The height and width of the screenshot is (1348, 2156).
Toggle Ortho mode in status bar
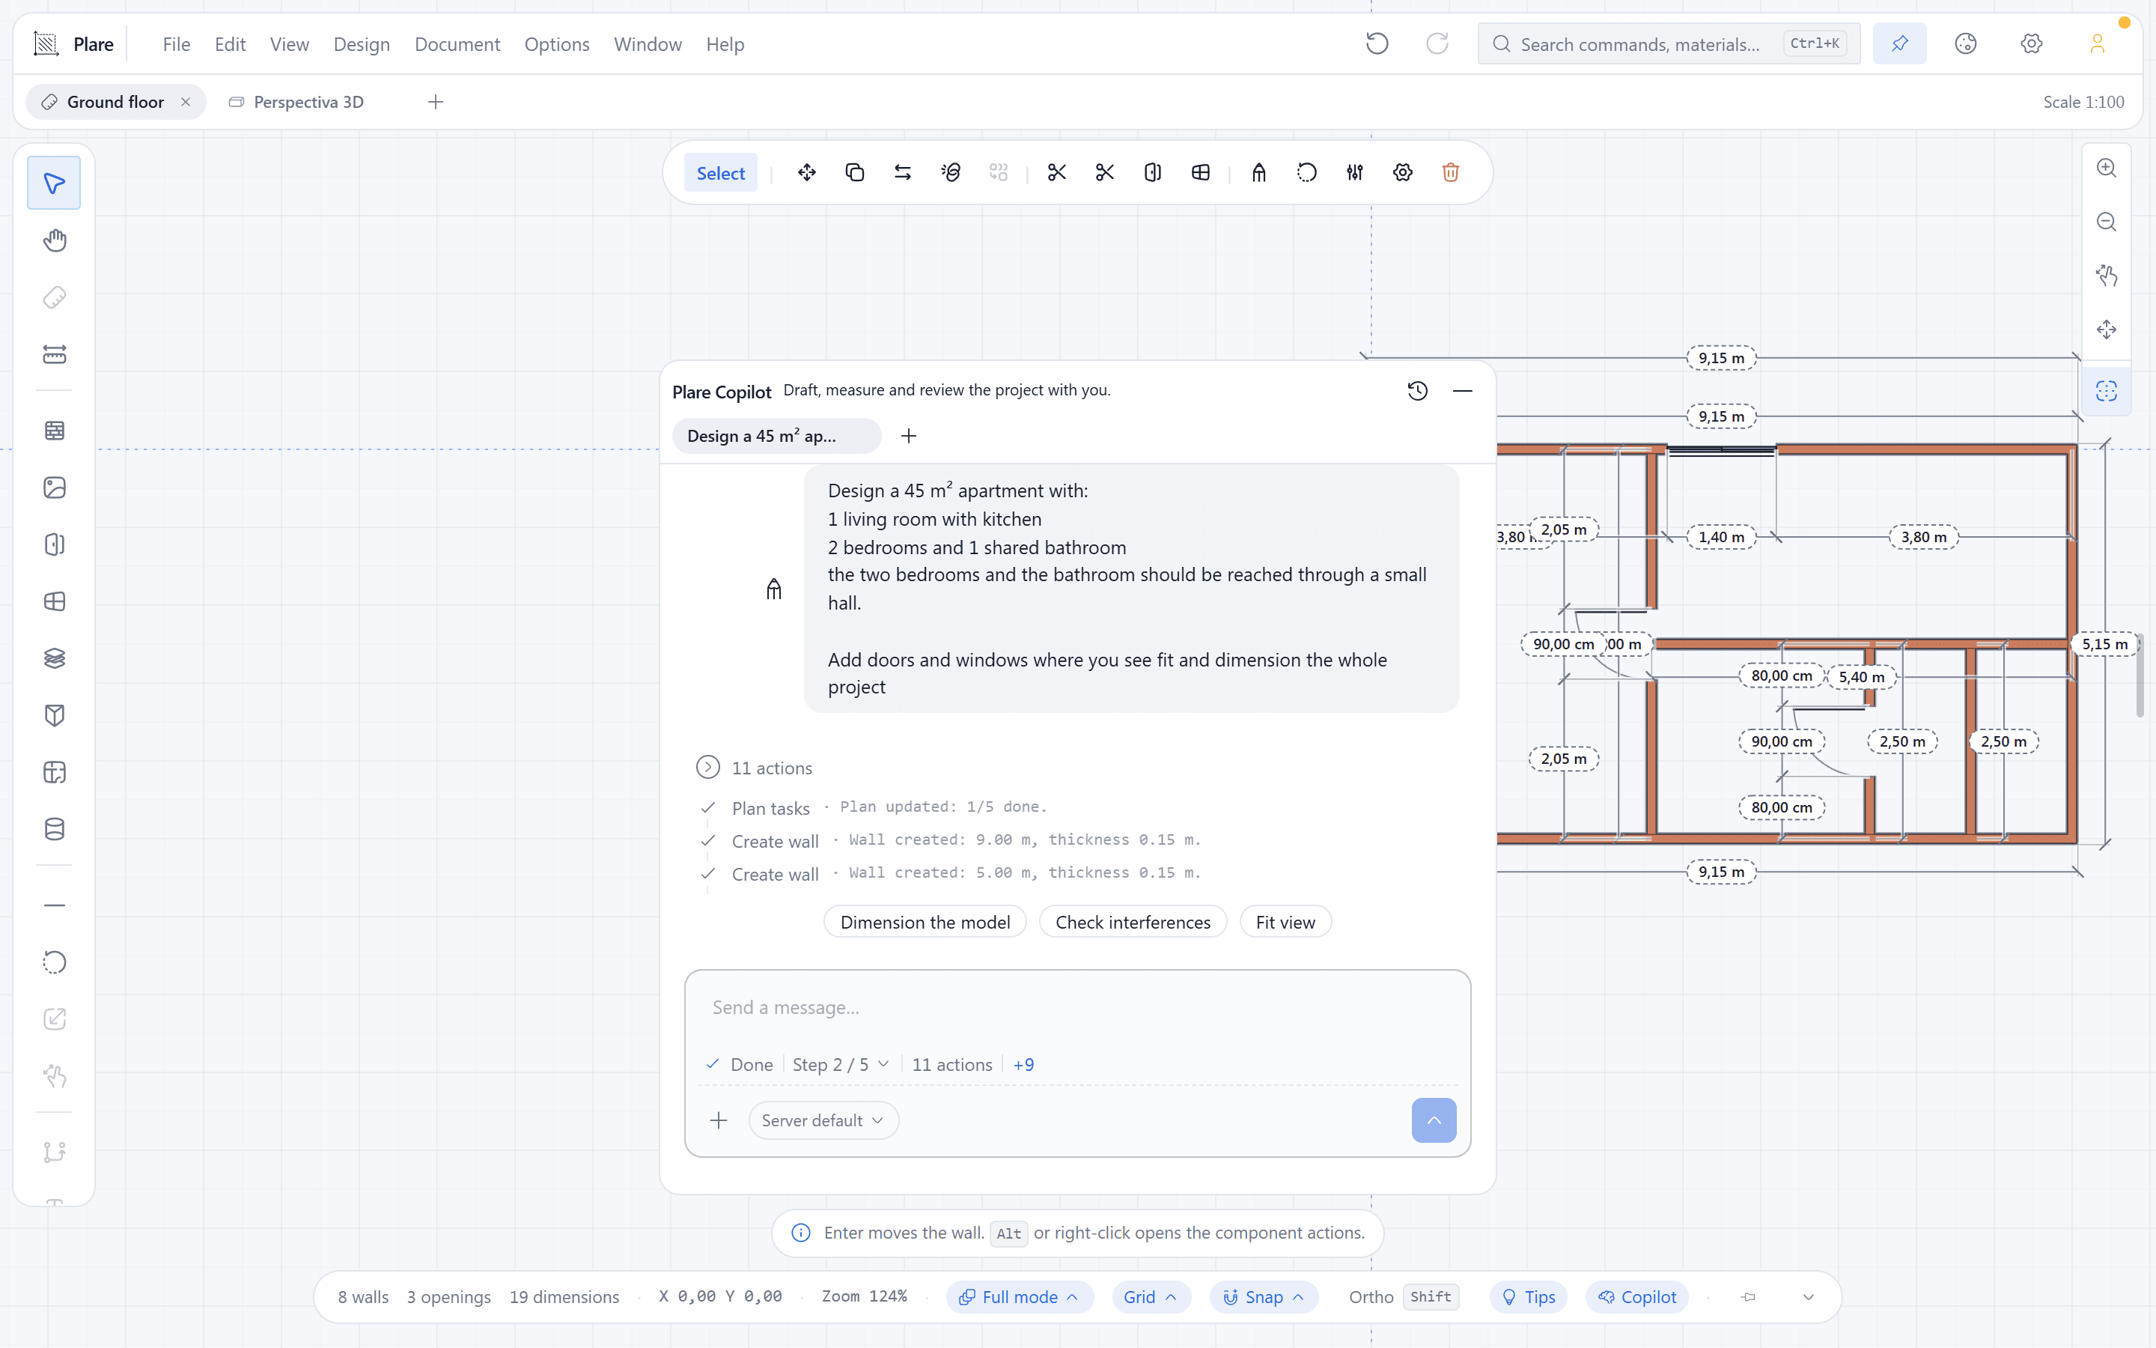coord(1403,1297)
